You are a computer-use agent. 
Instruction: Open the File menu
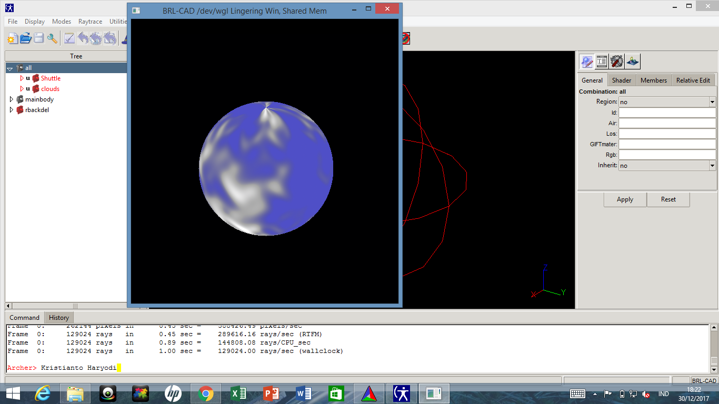[x=13, y=22]
